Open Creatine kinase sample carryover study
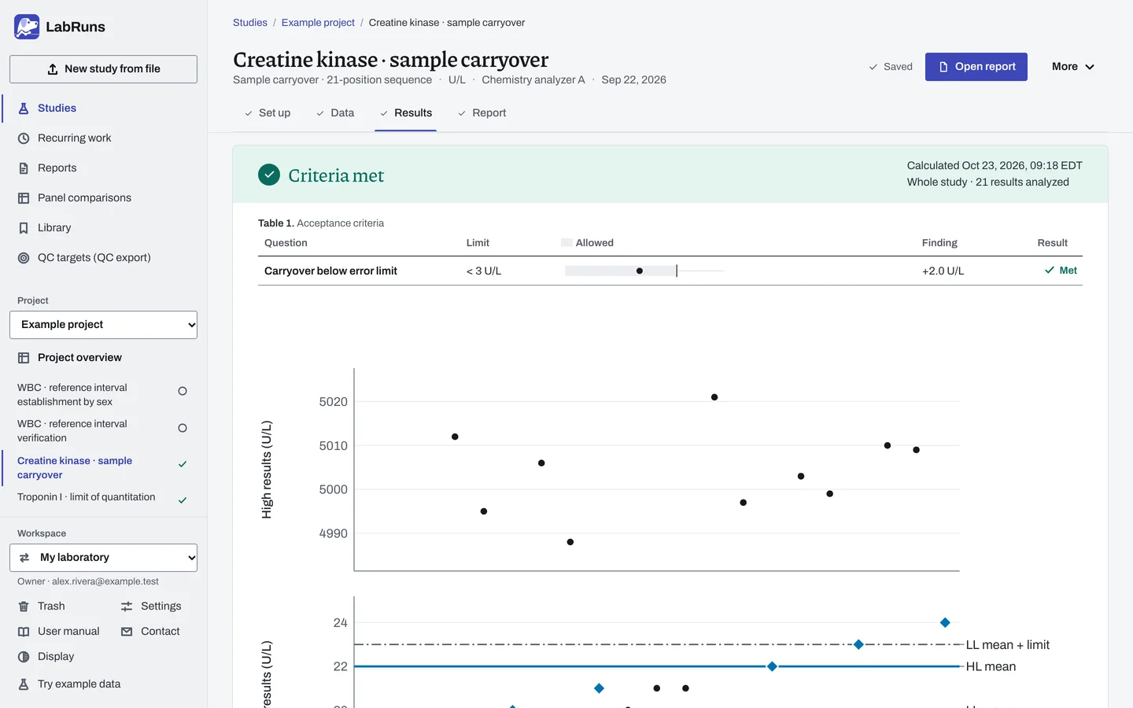Image resolution: width=1133 pixels, height=708 pixels. (x=102, y=468)
